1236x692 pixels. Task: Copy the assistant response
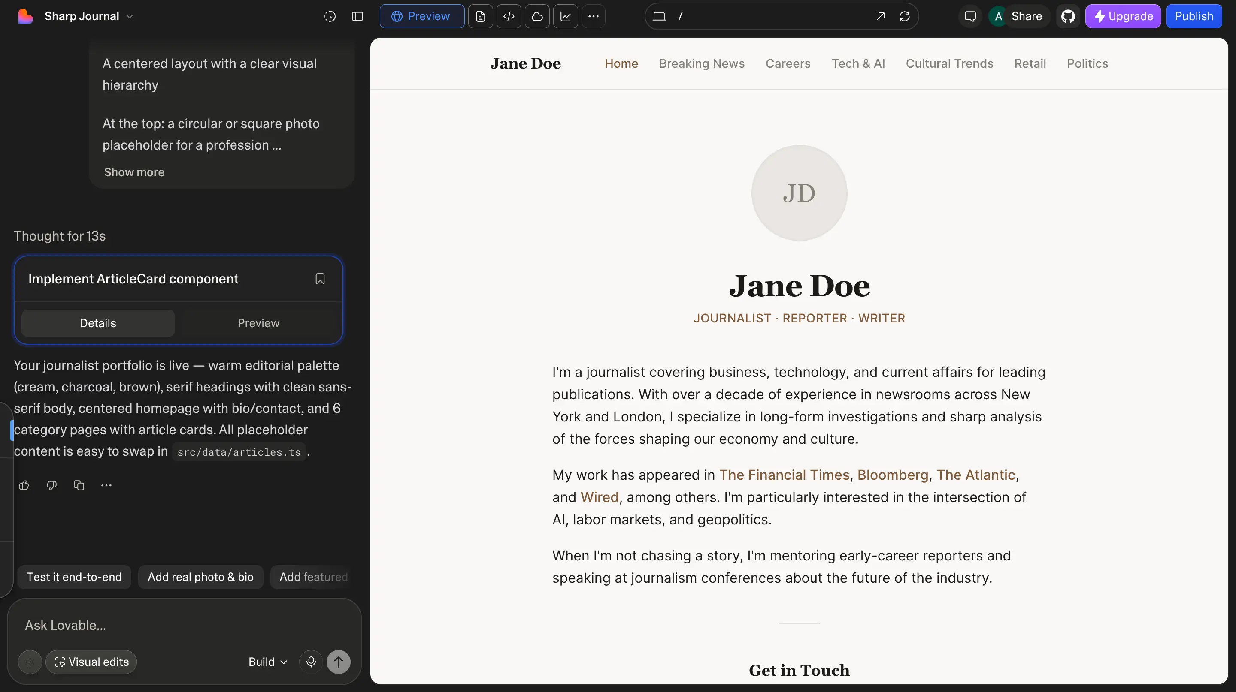point(79,485)
